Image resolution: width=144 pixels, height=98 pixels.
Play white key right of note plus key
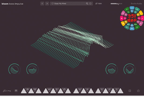(68, 92)
